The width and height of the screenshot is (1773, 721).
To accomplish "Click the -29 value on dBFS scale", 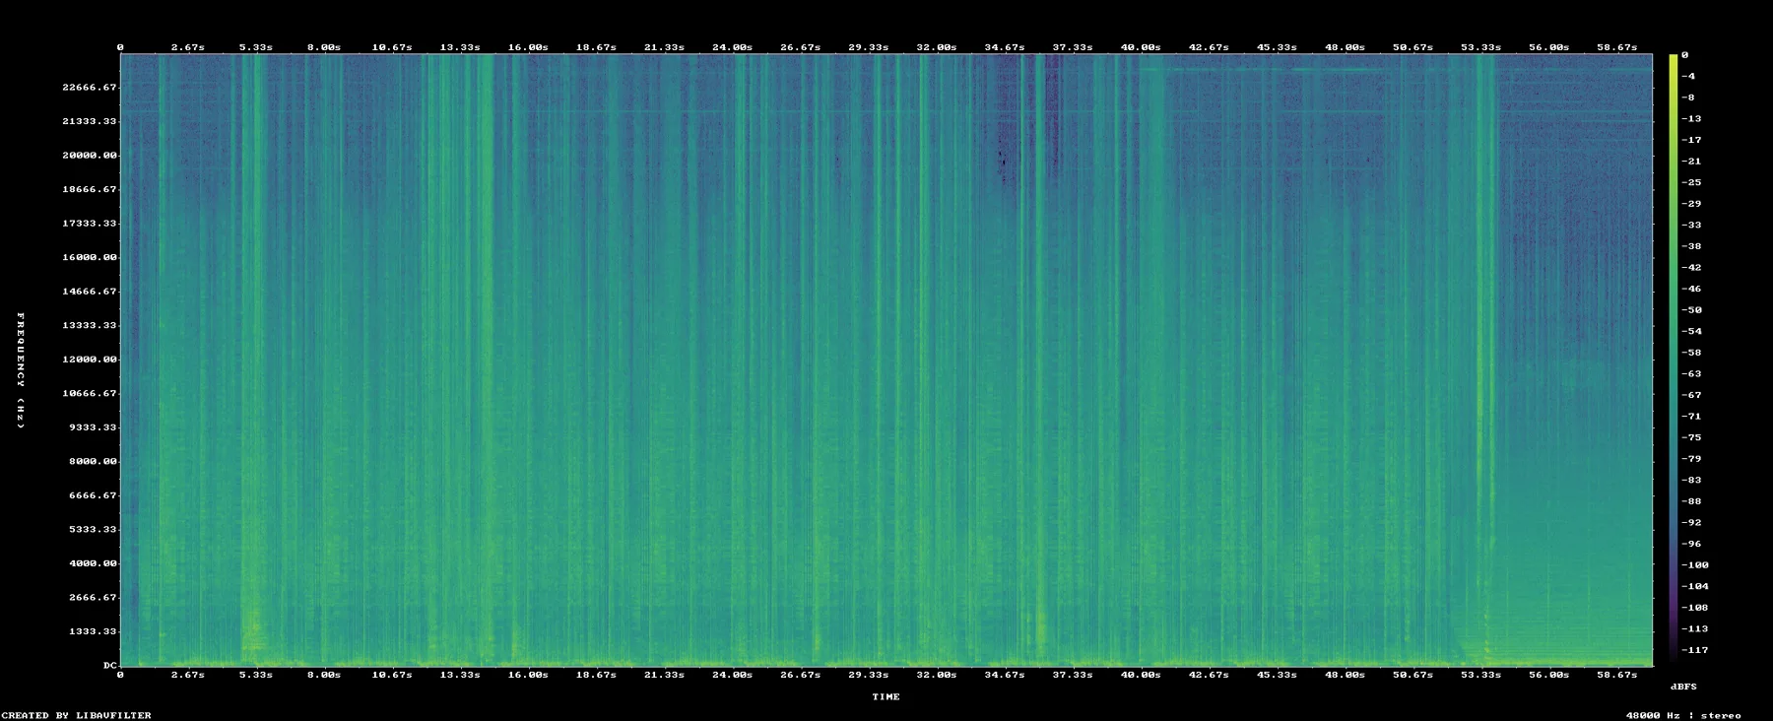I will click(x=1690, y=204).
